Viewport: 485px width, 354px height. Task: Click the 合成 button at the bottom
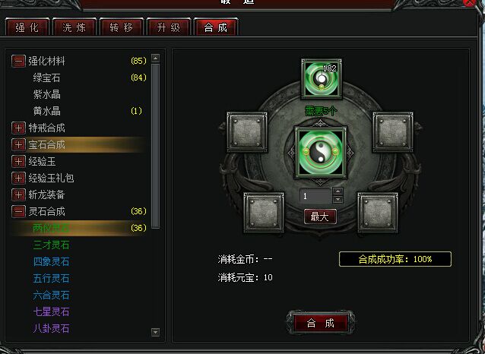[321, 323]
